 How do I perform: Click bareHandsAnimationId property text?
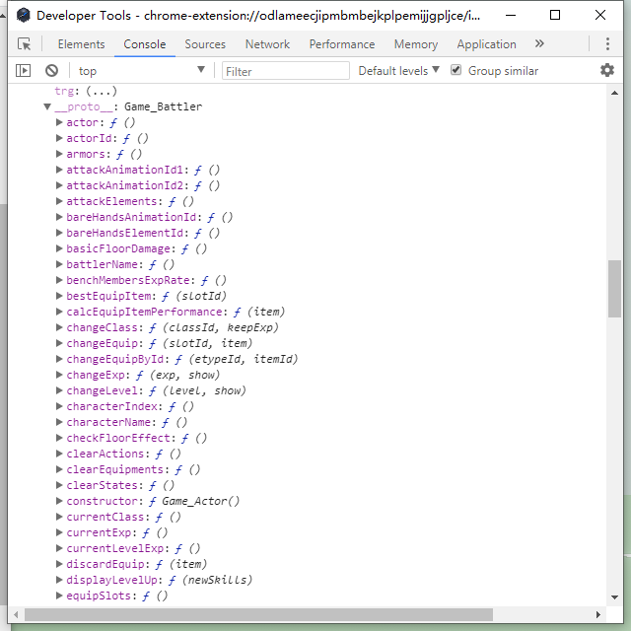tap(131, 217)
